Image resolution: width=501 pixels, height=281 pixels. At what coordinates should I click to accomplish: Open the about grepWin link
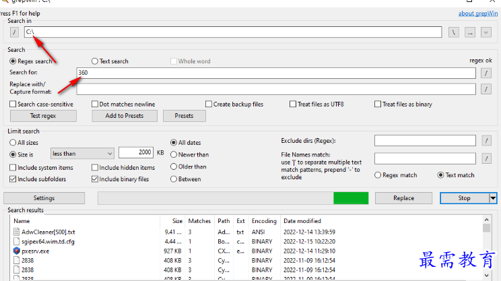pyautogui.click(x=477, y=13)
